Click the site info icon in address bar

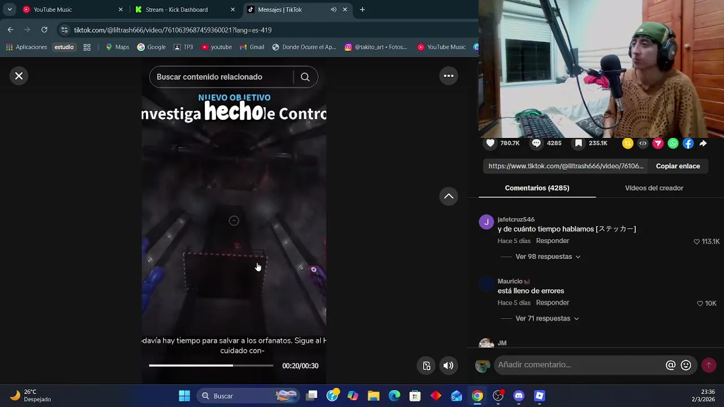(x=64, y=30)
